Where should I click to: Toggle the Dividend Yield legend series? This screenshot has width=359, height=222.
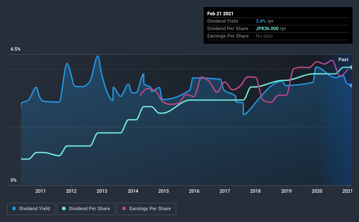tap(31, 209)
